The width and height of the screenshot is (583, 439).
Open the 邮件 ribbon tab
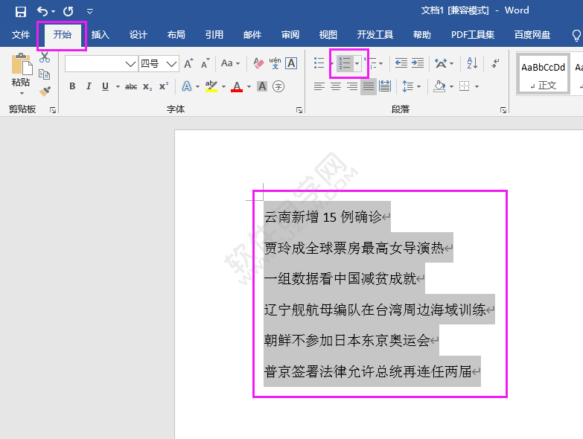tap(252, 34)
